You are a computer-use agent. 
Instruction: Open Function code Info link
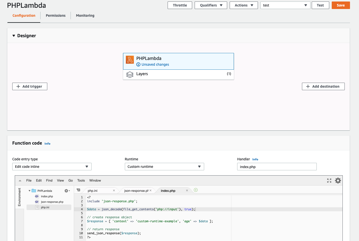[x=48, y=144]
